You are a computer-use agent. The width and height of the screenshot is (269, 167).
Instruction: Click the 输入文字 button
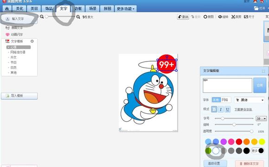(19, 19)
